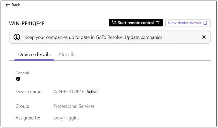Select the Device details tab

pos(34,54)
